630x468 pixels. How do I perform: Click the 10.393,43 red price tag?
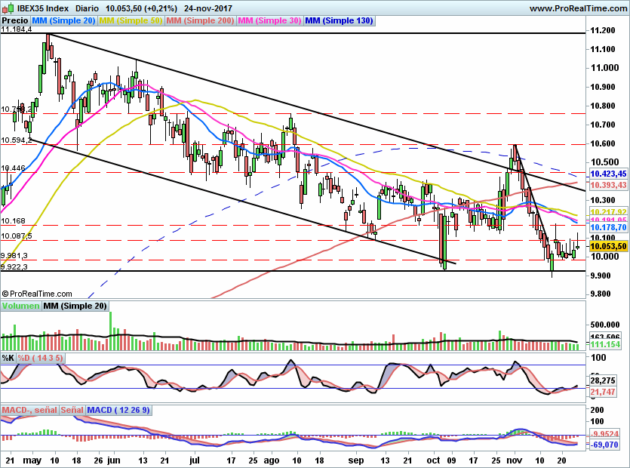point(608,185)
